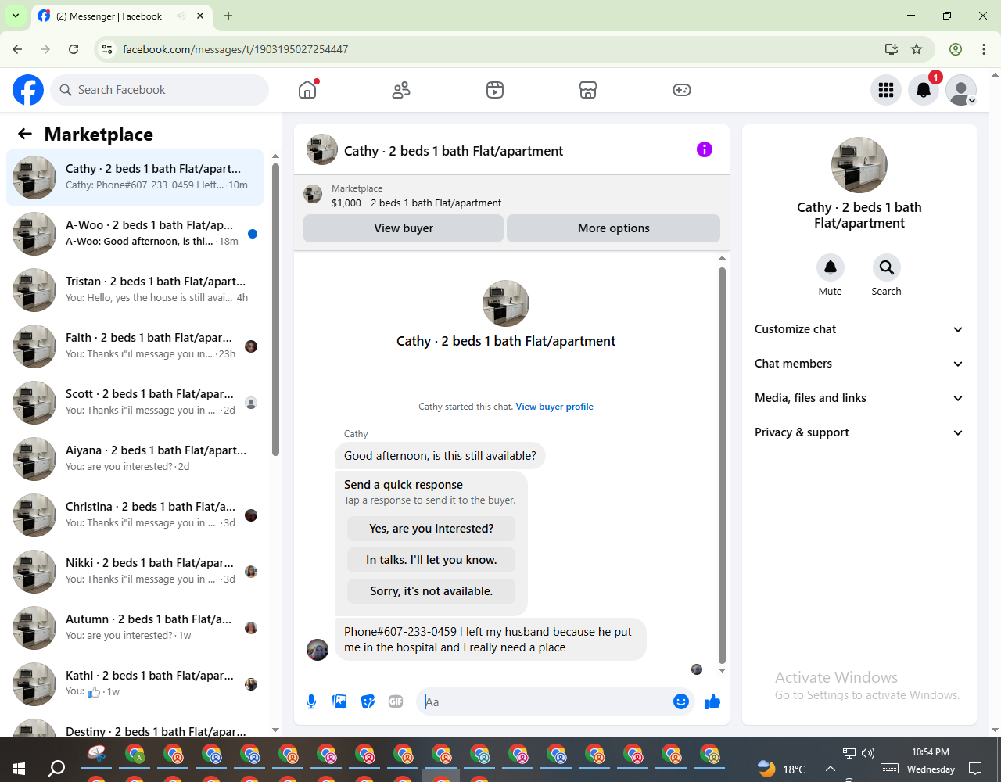
Task: Bookmark this page with the star icon
Action: pyautogui.click(x=917, y=49)
